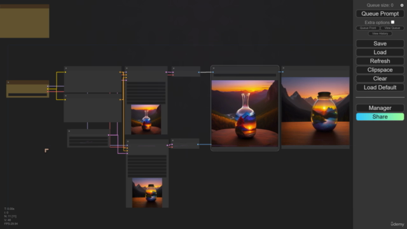Select the large jar sunset image

(315, 111)
